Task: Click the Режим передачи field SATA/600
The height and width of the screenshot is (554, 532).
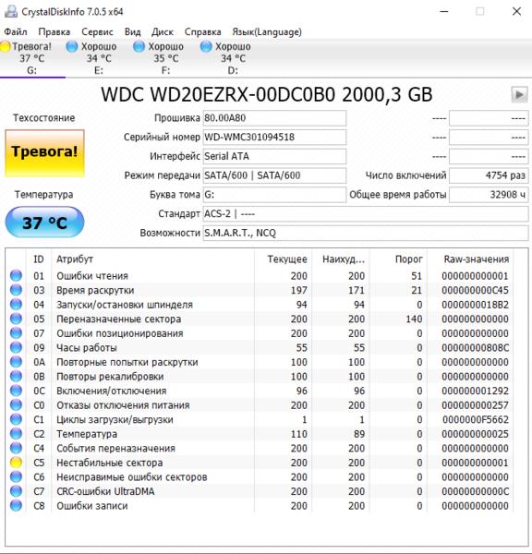Action: coord(274,175)
